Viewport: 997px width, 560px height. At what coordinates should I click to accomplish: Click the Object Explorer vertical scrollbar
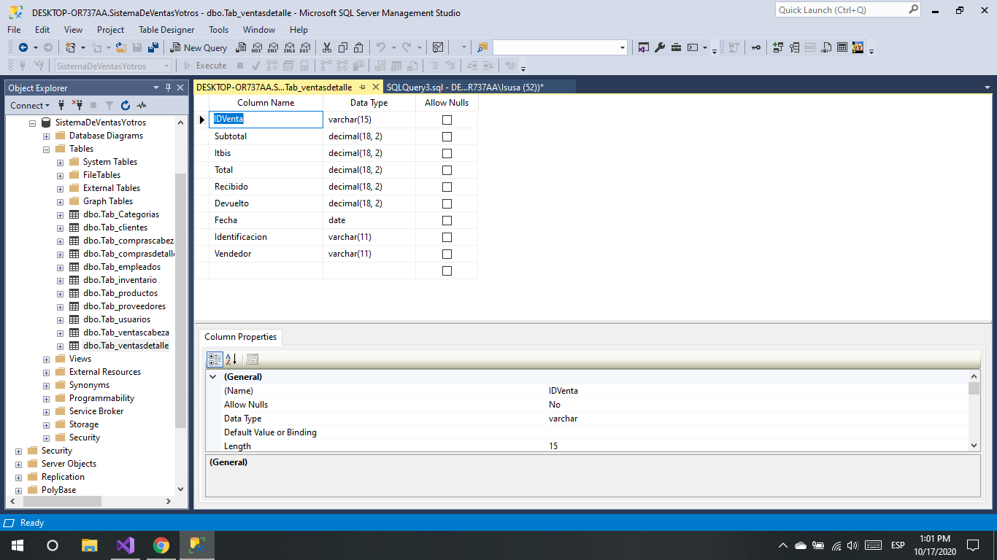(x=181, y=300)
